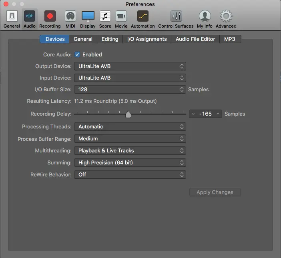Open My Info person icon
The image size is (281, 258).
point(205,16)
